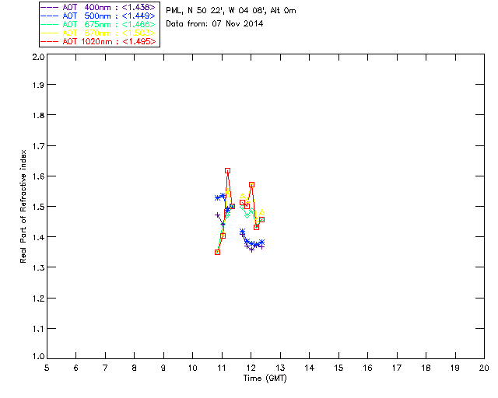Screen dimensions: 498x398
Task: Select the AOT 500nm legend entry
Action: coord(98,16)
